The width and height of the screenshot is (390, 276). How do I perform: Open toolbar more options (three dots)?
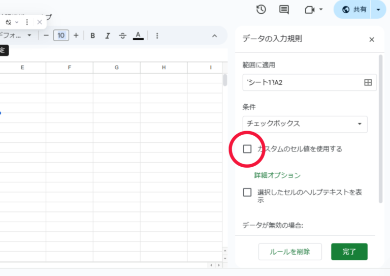coord(157,36)
